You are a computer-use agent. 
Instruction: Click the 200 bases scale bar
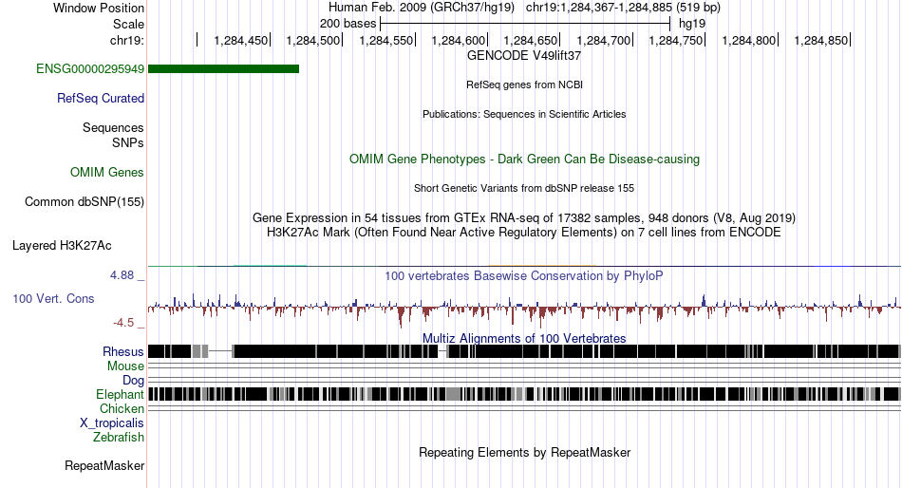click(x=525, y=24)
